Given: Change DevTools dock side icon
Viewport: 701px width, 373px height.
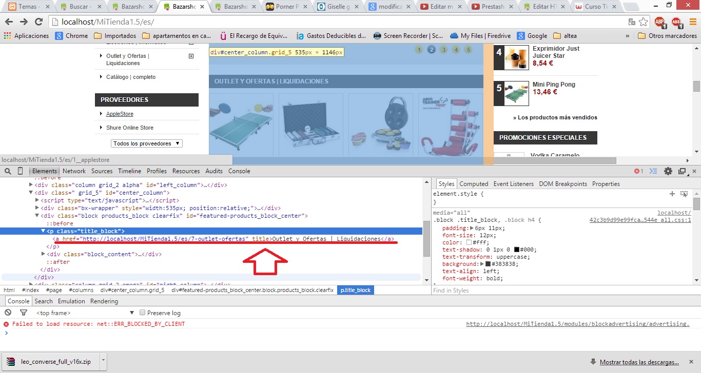Looking at the screenshot, I should (682, 171).
